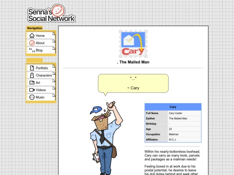Click the house icon beside Home
Viewport: 234px width, 175px height.
click(32, 35)
